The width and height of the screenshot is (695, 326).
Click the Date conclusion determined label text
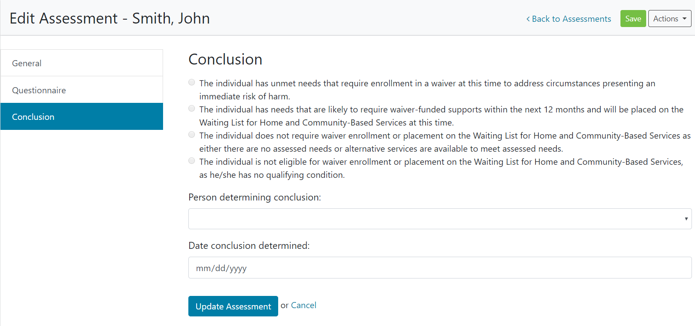click(249, 246)
